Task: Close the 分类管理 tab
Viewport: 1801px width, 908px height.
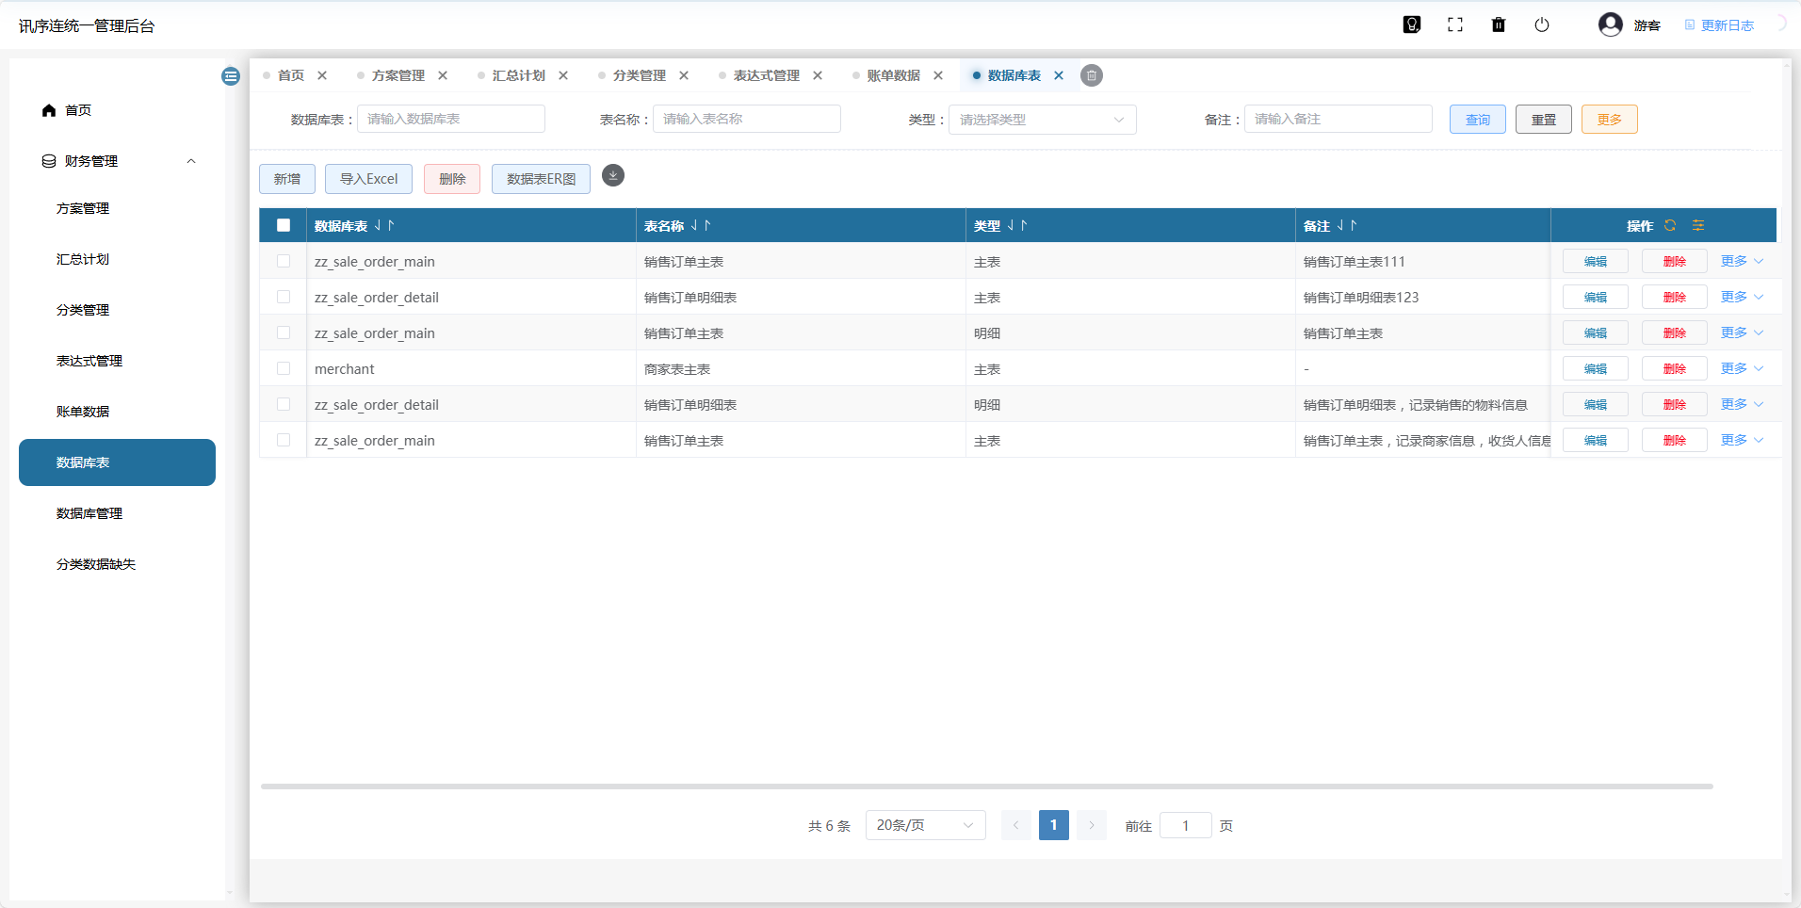Action: 684,75
